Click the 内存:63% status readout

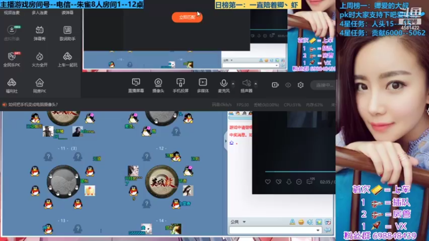[x=314, y=104]
